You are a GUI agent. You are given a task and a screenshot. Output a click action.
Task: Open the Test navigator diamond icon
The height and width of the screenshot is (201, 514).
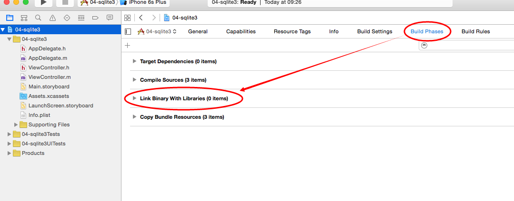(67, 18)
